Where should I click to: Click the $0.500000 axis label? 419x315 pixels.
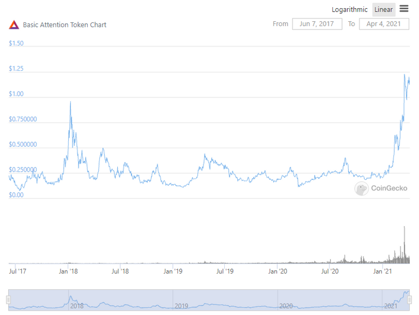point(23,144)
